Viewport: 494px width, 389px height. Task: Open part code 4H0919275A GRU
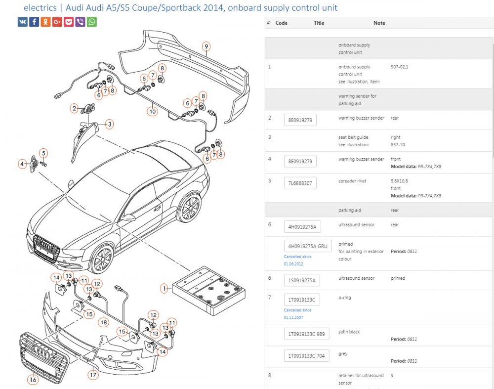pos(308,246)
